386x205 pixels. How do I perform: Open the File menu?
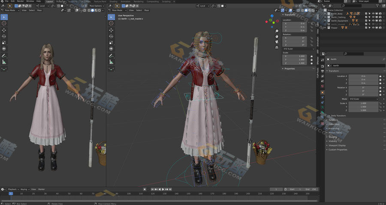tap(6, 1)
